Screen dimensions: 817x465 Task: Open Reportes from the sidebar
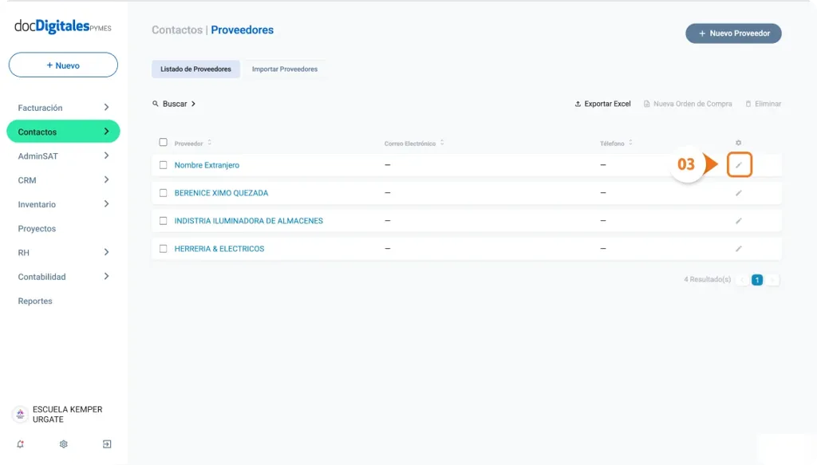tap(35, 301)
